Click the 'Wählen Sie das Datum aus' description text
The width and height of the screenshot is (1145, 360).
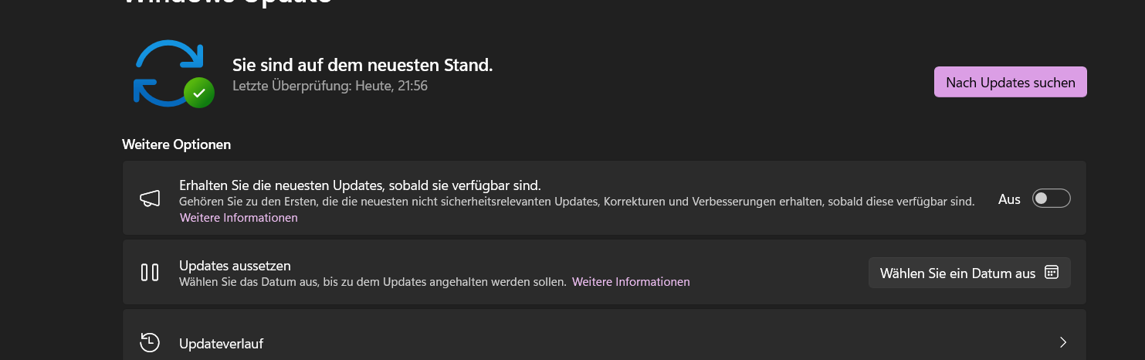click(x=373, y=282)
